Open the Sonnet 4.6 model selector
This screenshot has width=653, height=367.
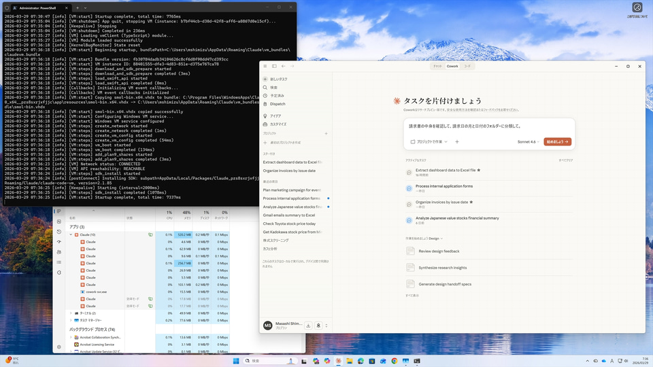coord(529,142)
